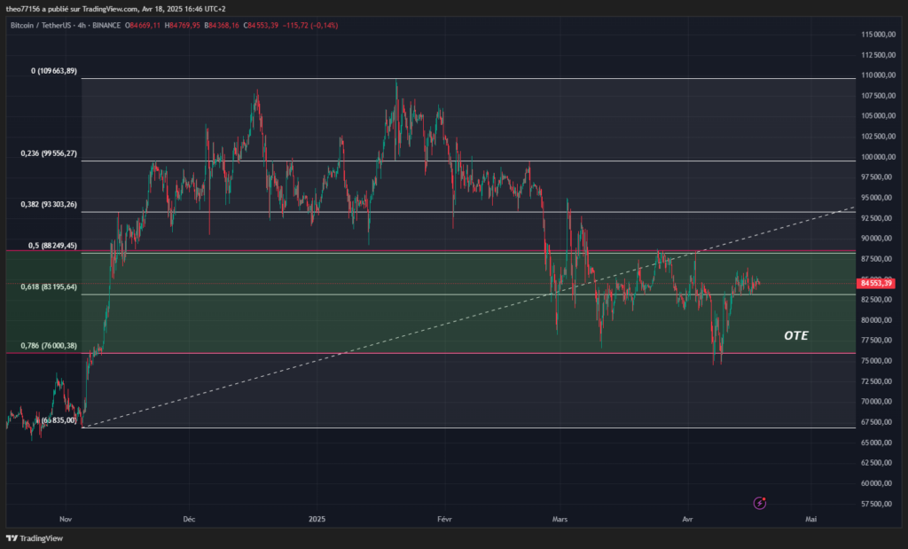Click the red percentage change (−0,14%) value
This screenshot has height=549, width=908.
pos(321,25)
